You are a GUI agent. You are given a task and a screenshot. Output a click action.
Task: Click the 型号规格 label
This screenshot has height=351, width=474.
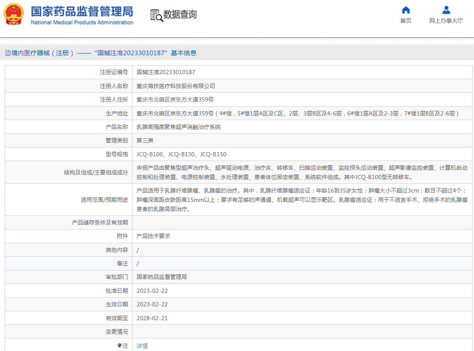(x=117, y=154)
